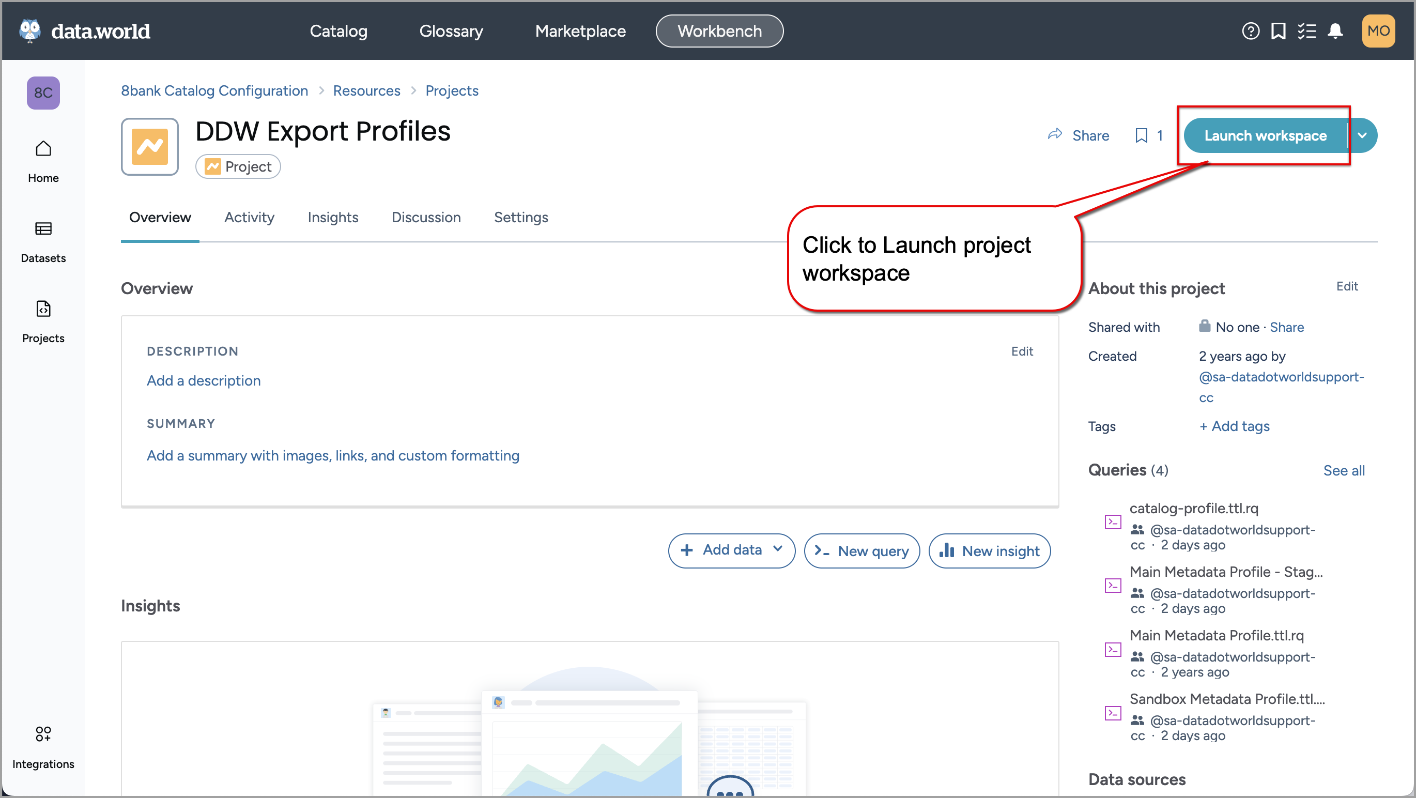Open Integrations from the left sidebar
Viewport: 1416px width, 798px height.
coord(43,746)
